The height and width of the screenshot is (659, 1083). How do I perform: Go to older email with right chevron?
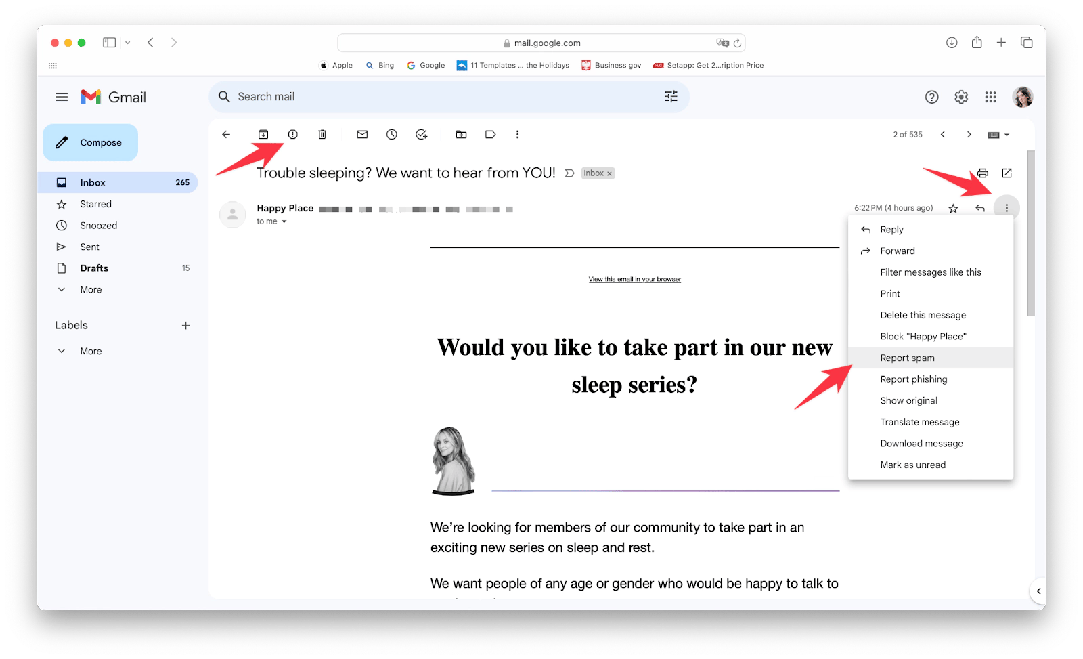click(969, 135)
